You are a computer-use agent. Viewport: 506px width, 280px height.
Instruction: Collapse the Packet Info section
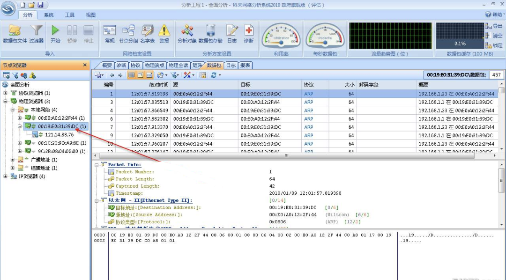coord(96,165)
